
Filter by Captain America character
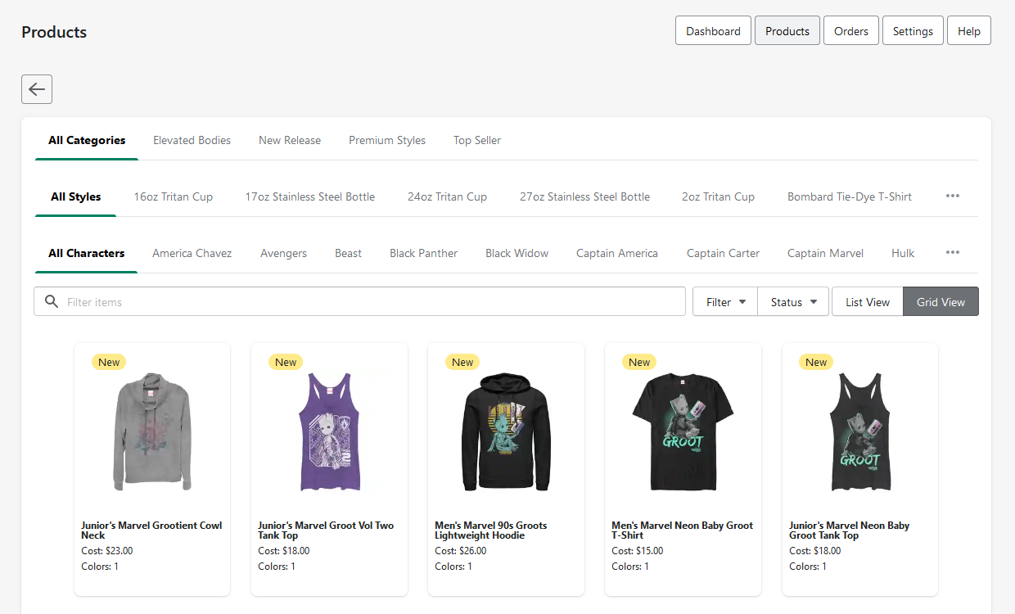[617, 253]
